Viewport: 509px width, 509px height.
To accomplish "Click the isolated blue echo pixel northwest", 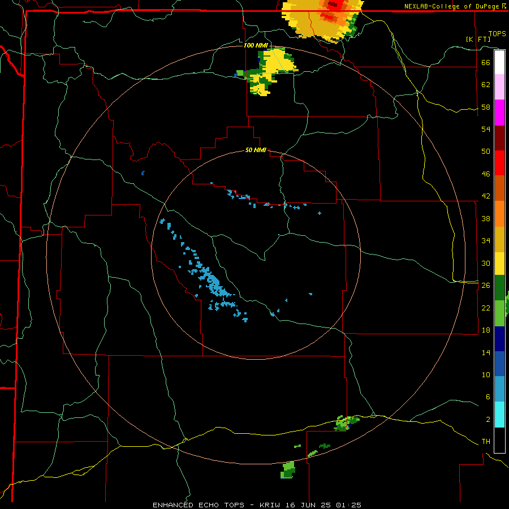I will click(x=143, y=173).
